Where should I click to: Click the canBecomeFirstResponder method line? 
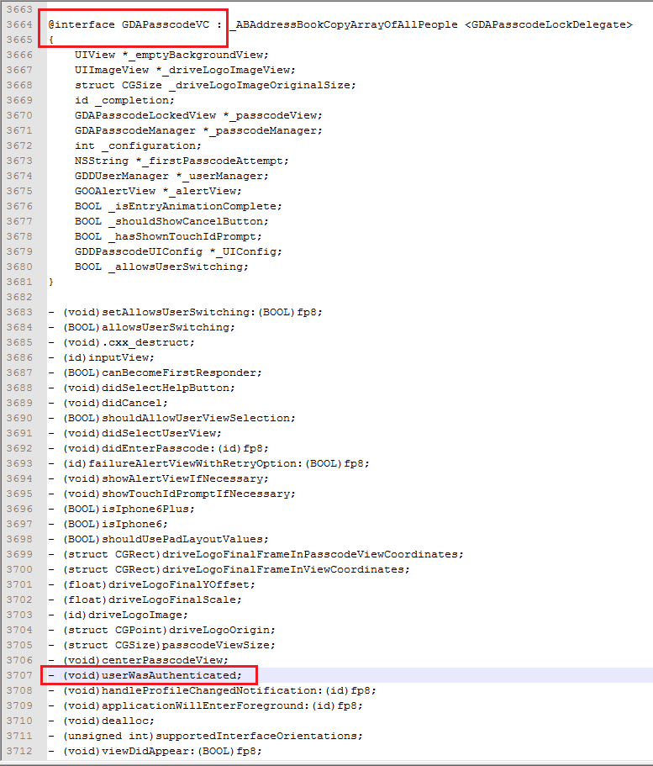[155, 372]
